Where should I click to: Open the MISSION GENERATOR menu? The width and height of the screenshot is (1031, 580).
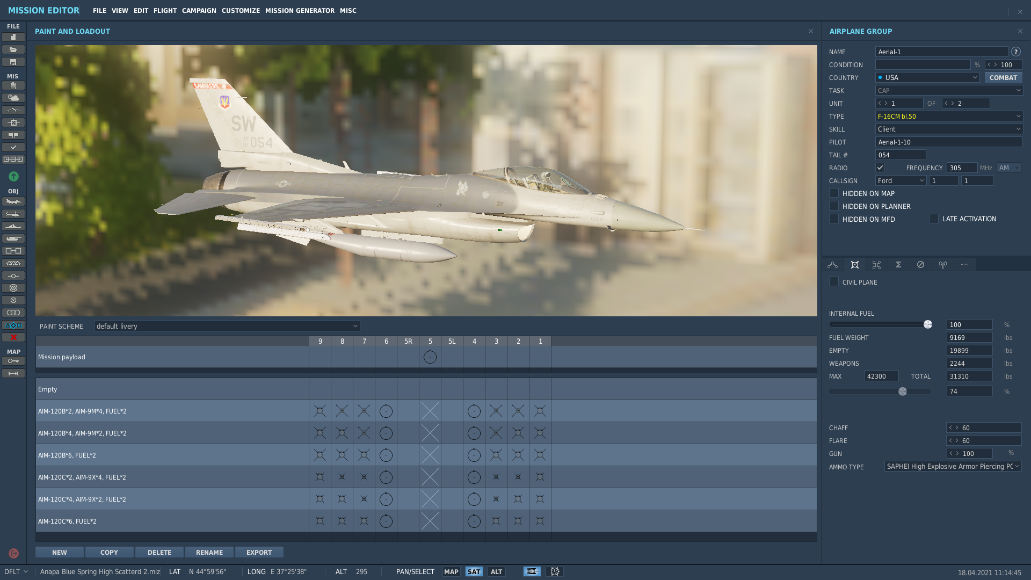(300, 10)
